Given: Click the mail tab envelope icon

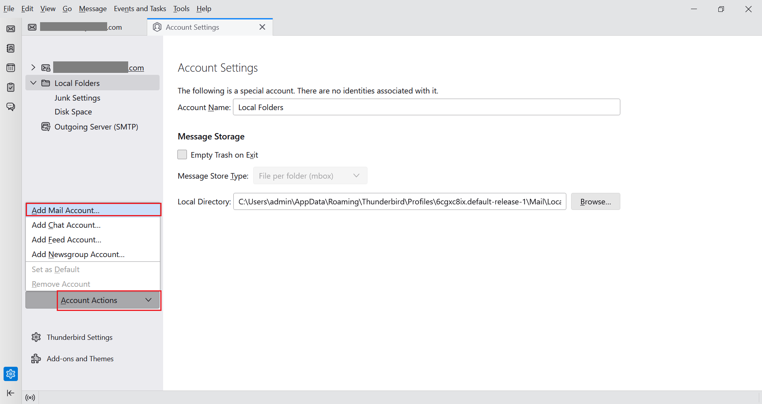Looking at the screenshot, I should [32, 27].
